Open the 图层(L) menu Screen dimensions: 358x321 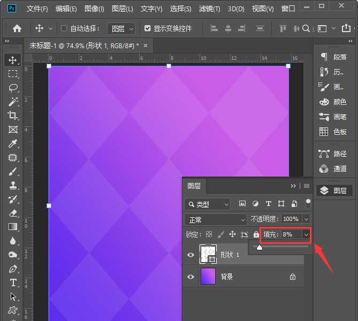[x=123, y=9]
